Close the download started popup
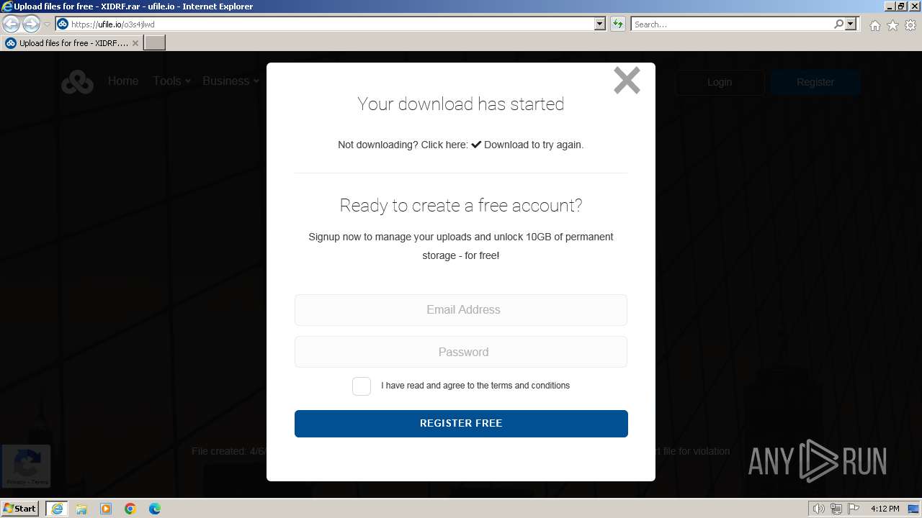The width and height of the screenshot is (922, 518). [x=627, y=81]
